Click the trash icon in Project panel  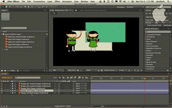tap(18, 70)
